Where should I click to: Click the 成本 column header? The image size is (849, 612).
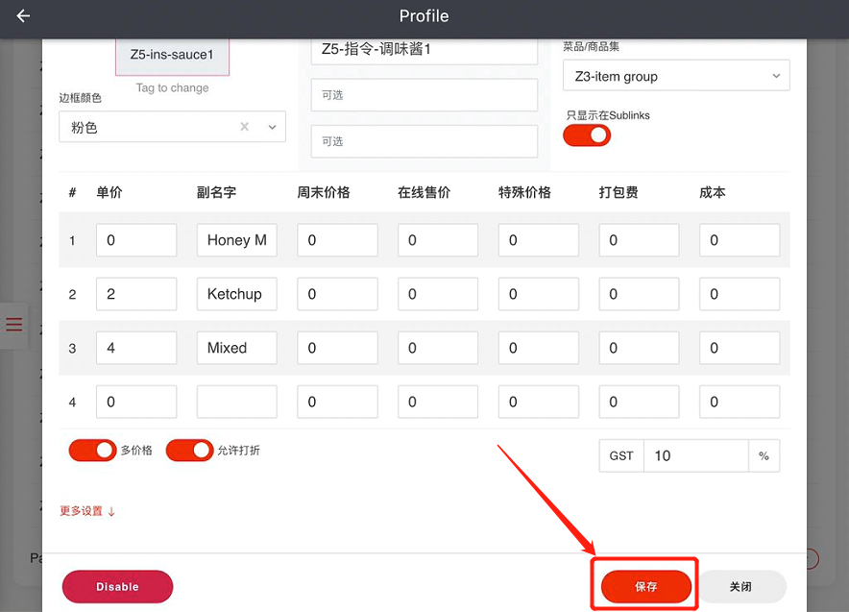click(713, 192)
